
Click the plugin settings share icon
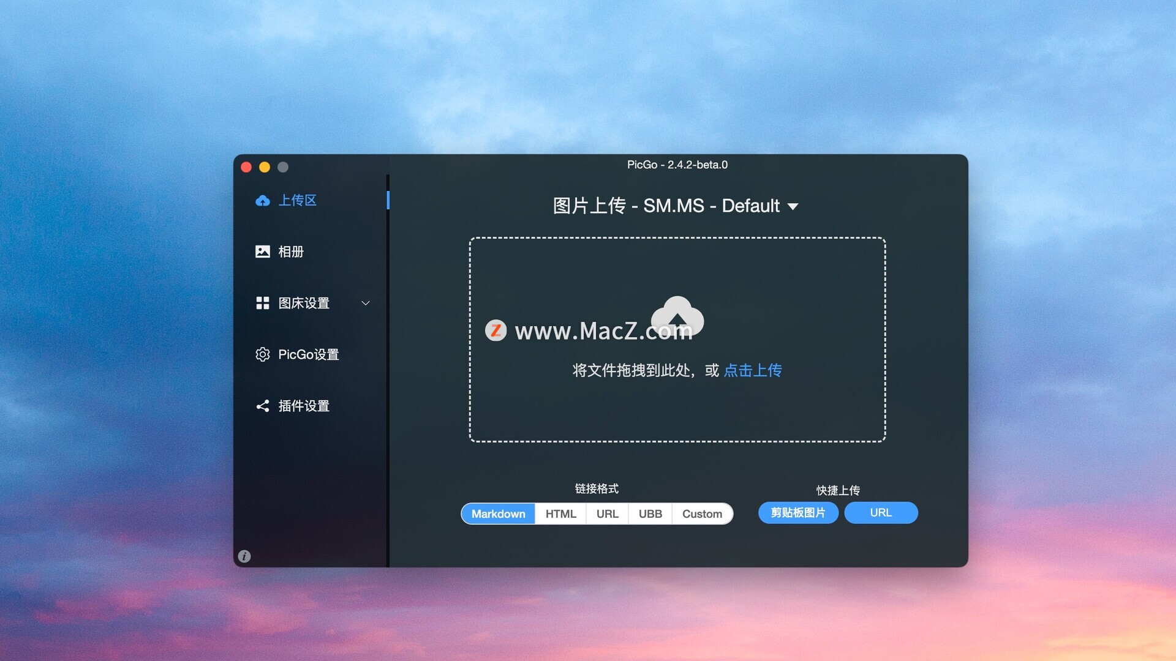[x=262, y=406]
